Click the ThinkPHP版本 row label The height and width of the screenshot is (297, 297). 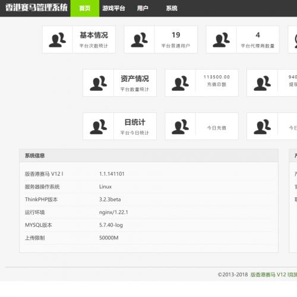(x=41, y=200)
